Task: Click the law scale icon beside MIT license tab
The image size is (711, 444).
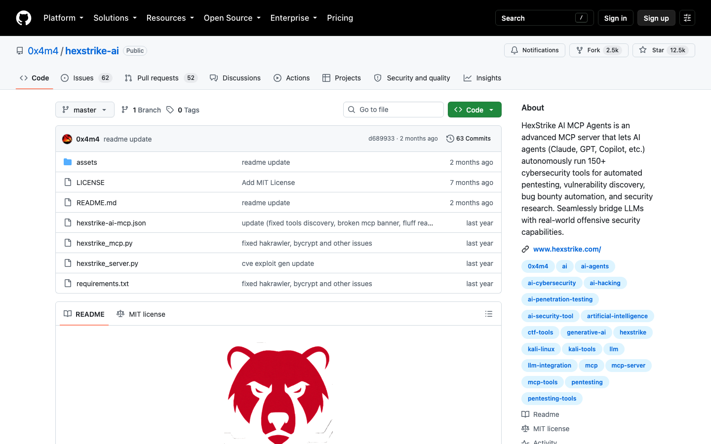Action: pos(120,314)
